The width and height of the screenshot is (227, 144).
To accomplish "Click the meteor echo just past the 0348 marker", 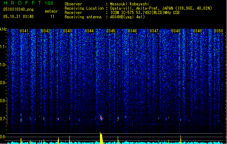I will [x=180, y=120].
